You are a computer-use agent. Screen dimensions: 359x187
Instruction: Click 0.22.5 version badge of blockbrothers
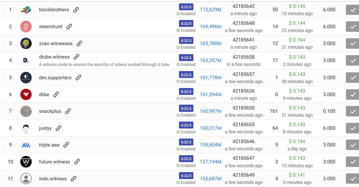[x=186, y=7]
